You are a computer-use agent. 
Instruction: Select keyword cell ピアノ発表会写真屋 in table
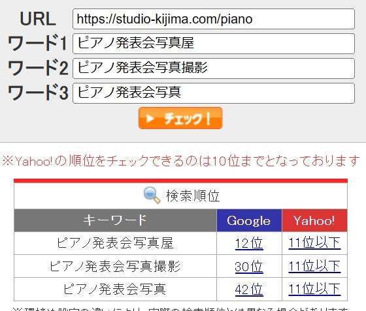[115, 243]
